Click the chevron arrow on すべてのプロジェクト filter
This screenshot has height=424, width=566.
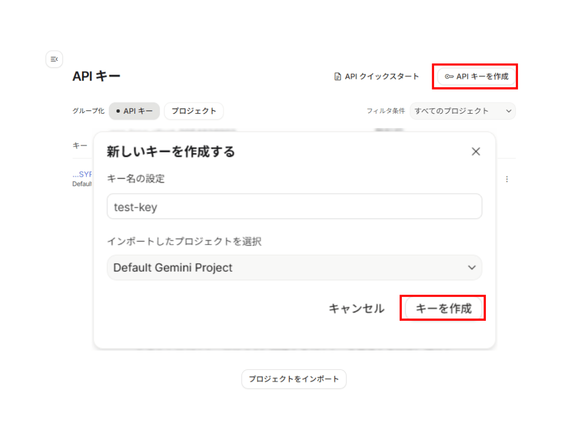pyautogui.click(x=509, y=111)
